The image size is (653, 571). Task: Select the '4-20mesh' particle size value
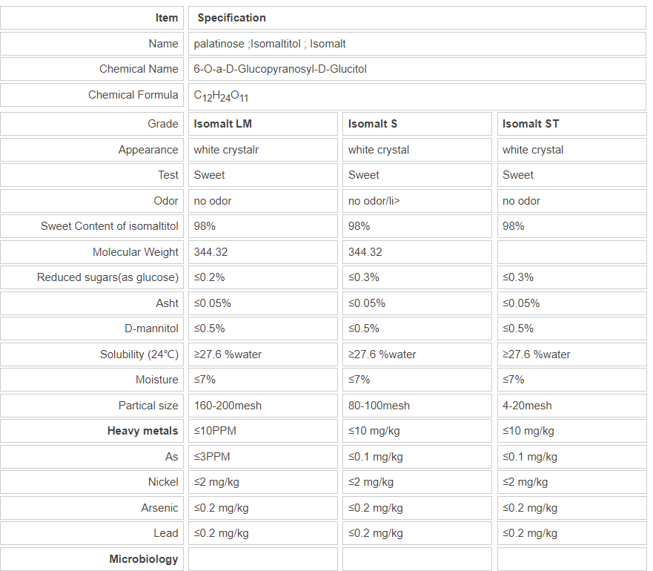527,406
